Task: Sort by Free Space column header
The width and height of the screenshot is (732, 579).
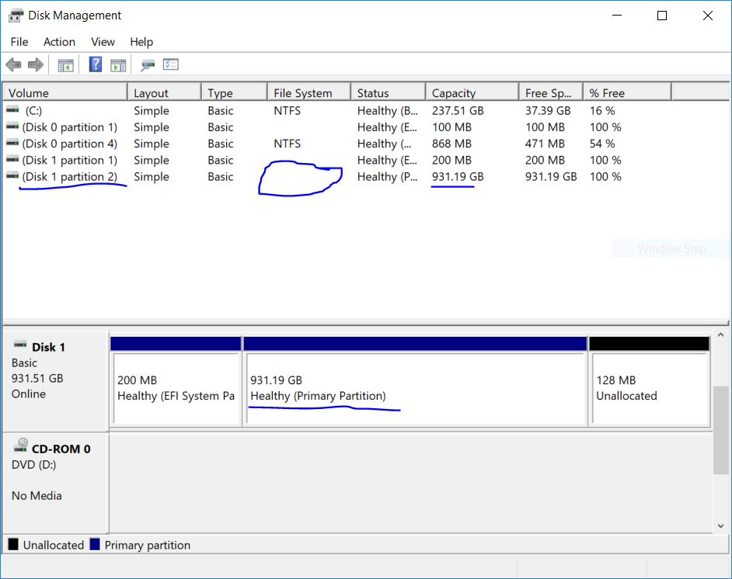Action: click(552, 92)
